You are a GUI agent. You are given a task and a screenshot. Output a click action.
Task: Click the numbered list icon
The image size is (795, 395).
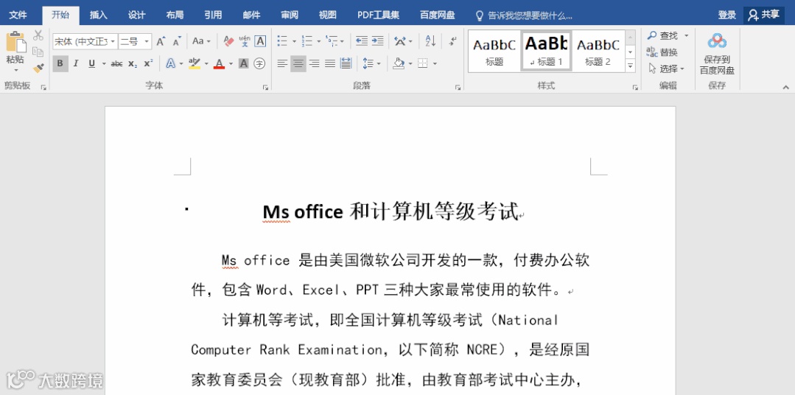point(307,41)
